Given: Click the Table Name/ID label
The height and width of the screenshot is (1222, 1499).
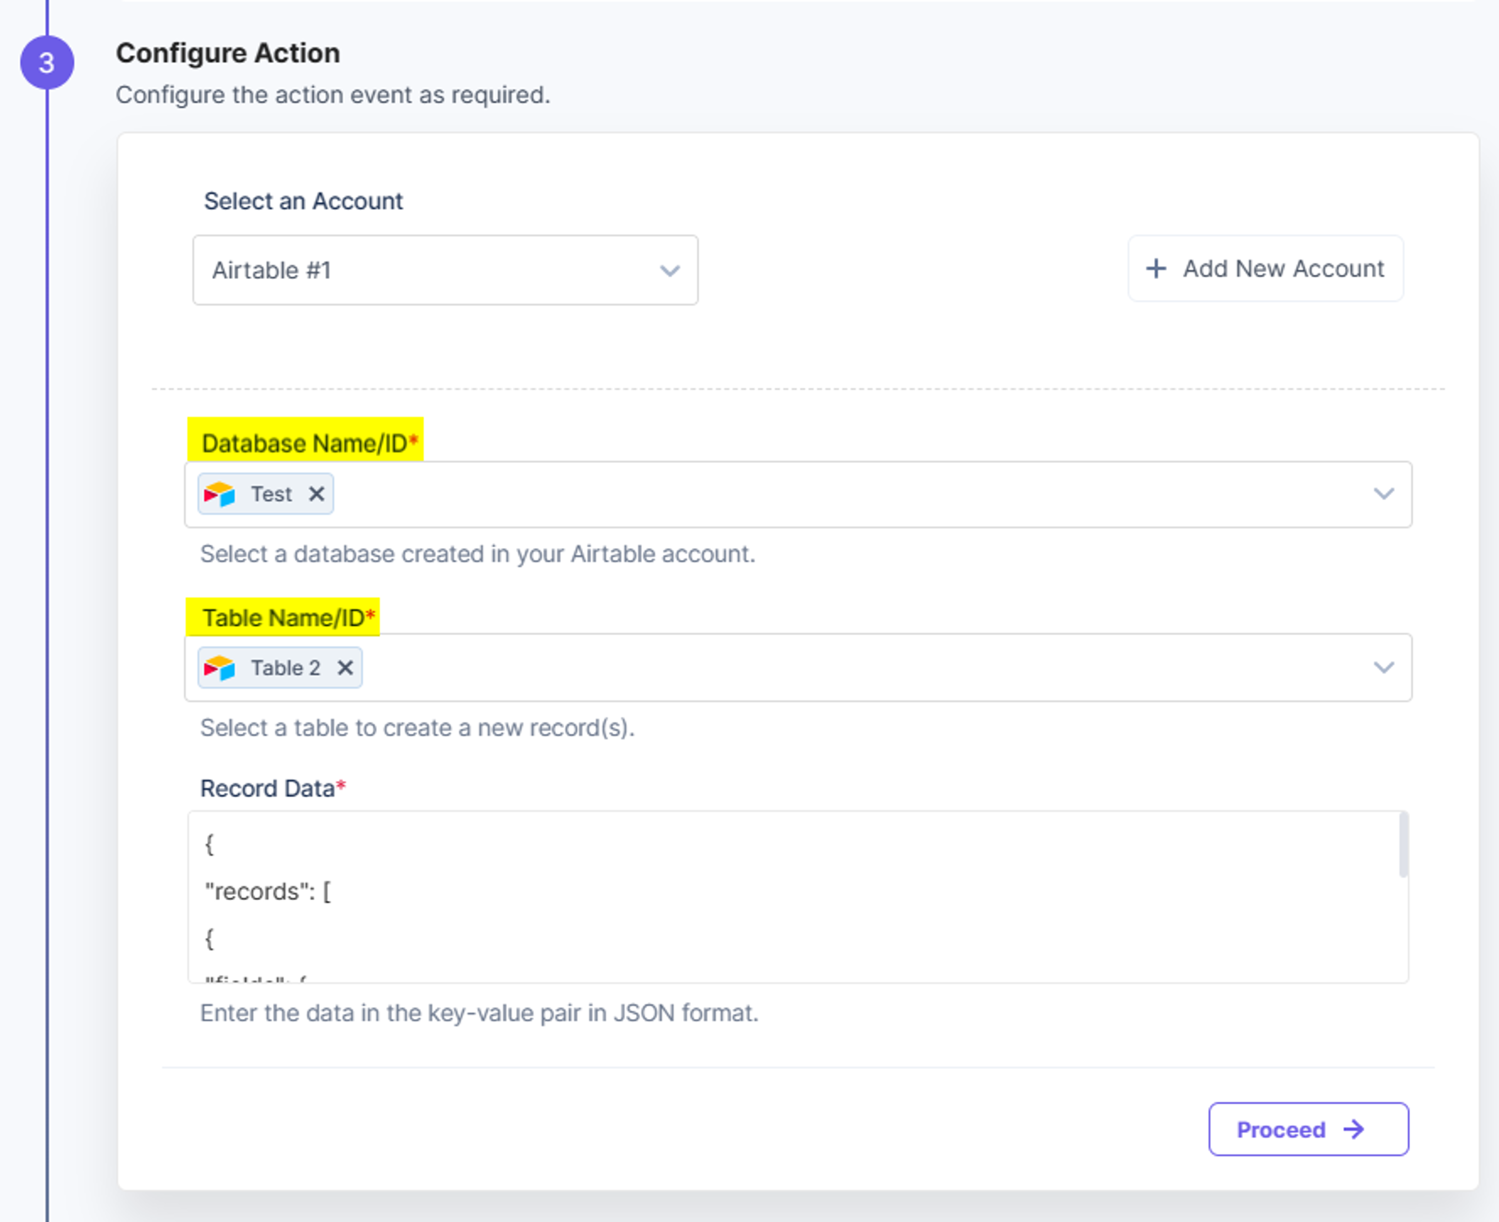Looking at the screenshot, I should point(288,617).
